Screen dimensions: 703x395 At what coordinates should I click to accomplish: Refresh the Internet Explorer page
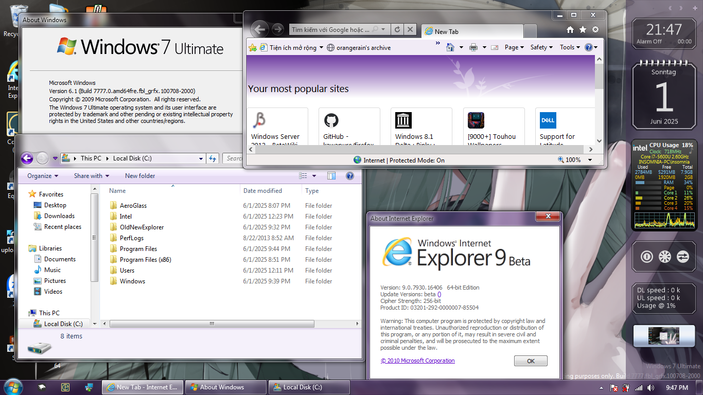(397, 29)
